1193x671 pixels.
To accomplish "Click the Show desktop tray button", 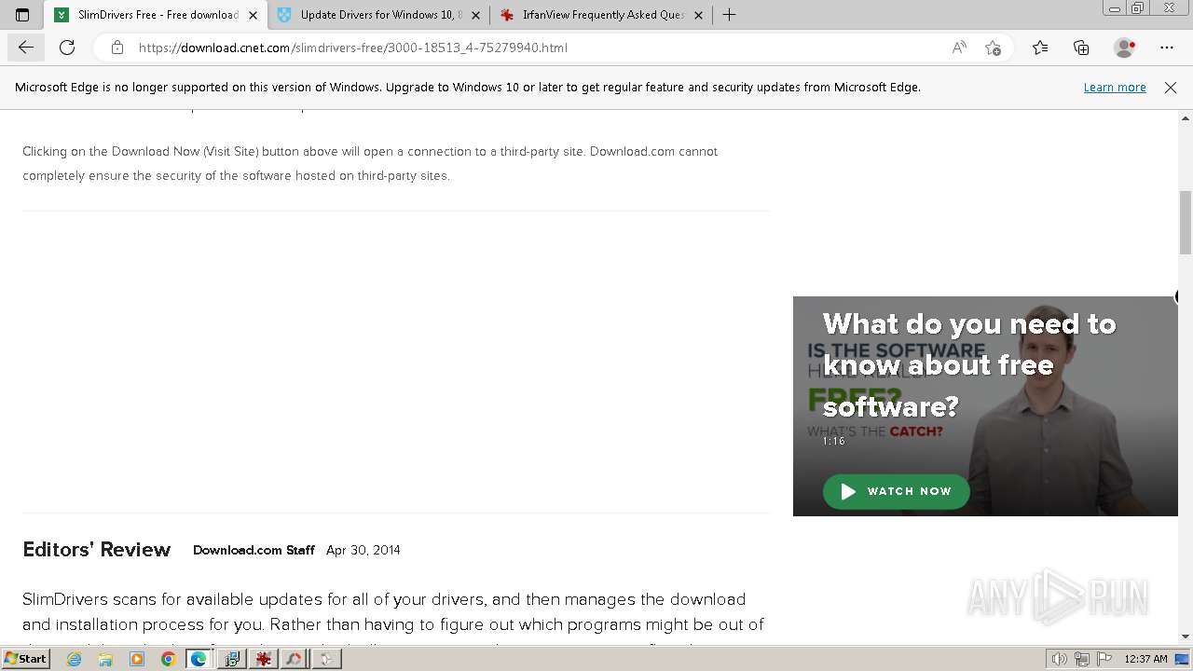I will (1183, 659).
